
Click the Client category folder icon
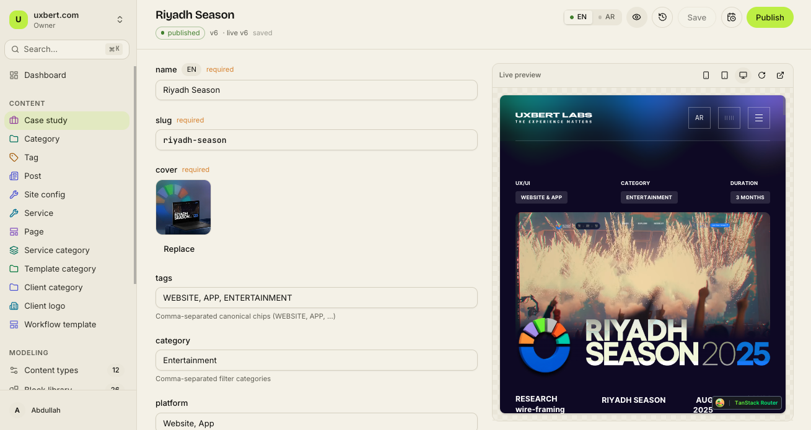pyautogui.click(x=14, y=287)
